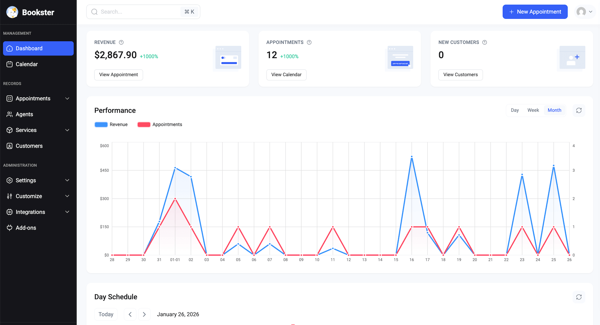This screenshot has height=325, width=600.
Task: Open the user profile dropdown
Action: coord(585,12)
